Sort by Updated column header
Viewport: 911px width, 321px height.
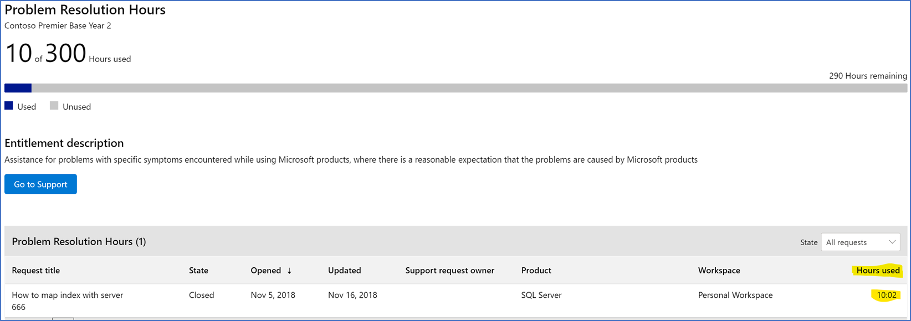click(344, 270)
